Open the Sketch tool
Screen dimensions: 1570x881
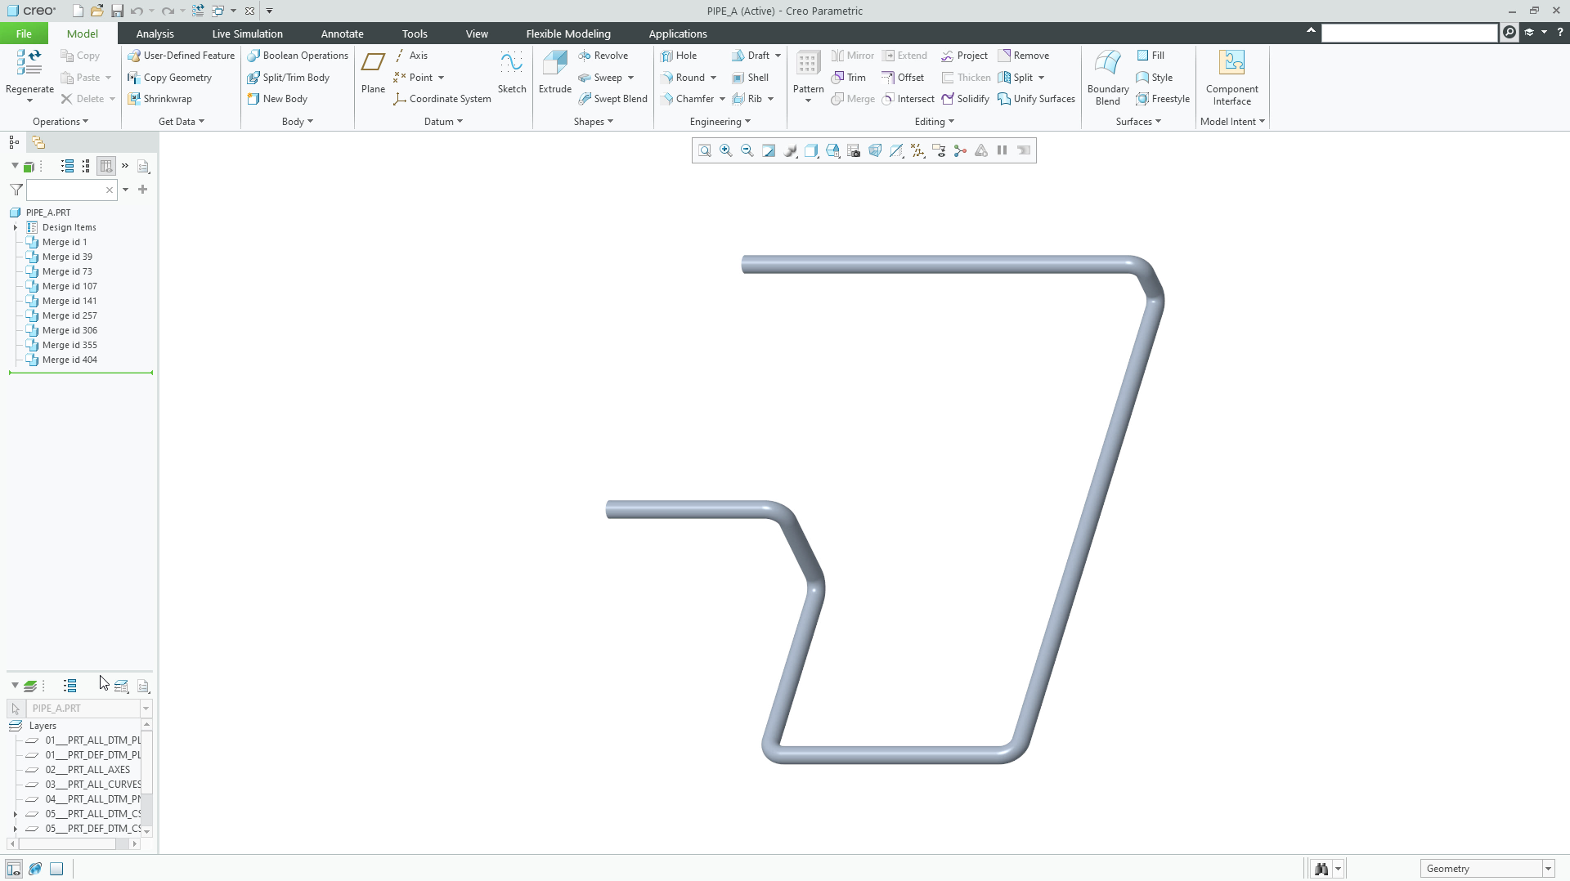tap(512, 72)
